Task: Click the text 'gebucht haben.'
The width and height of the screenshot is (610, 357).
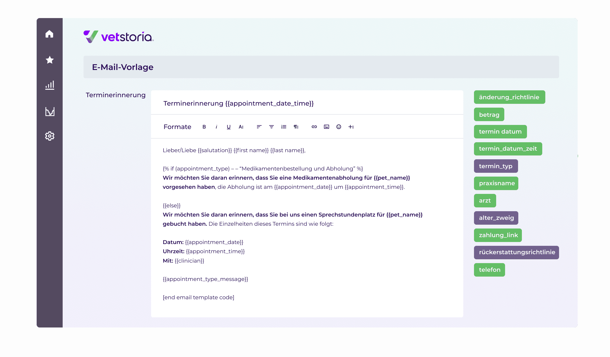Action: tap(185, 224)
